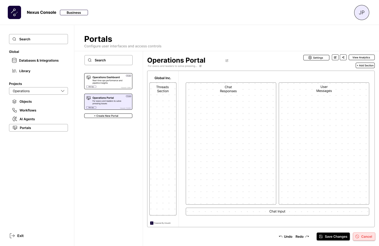Select the Chat Input section
379x246 pixels.
point(277,211)
